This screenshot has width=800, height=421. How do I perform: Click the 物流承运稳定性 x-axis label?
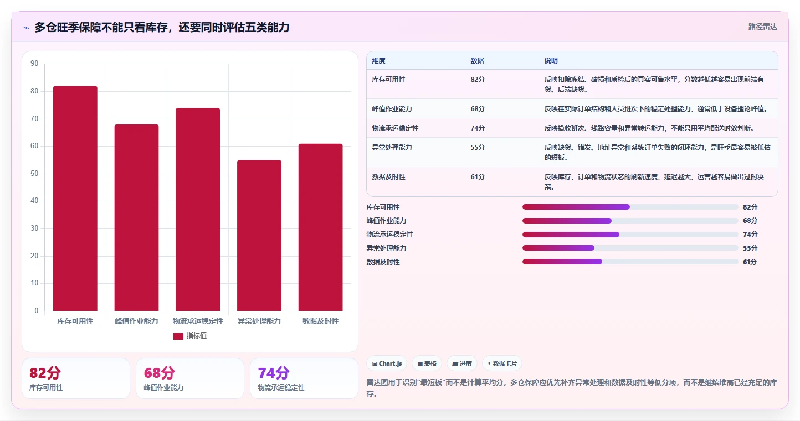[x=198, y=321]
